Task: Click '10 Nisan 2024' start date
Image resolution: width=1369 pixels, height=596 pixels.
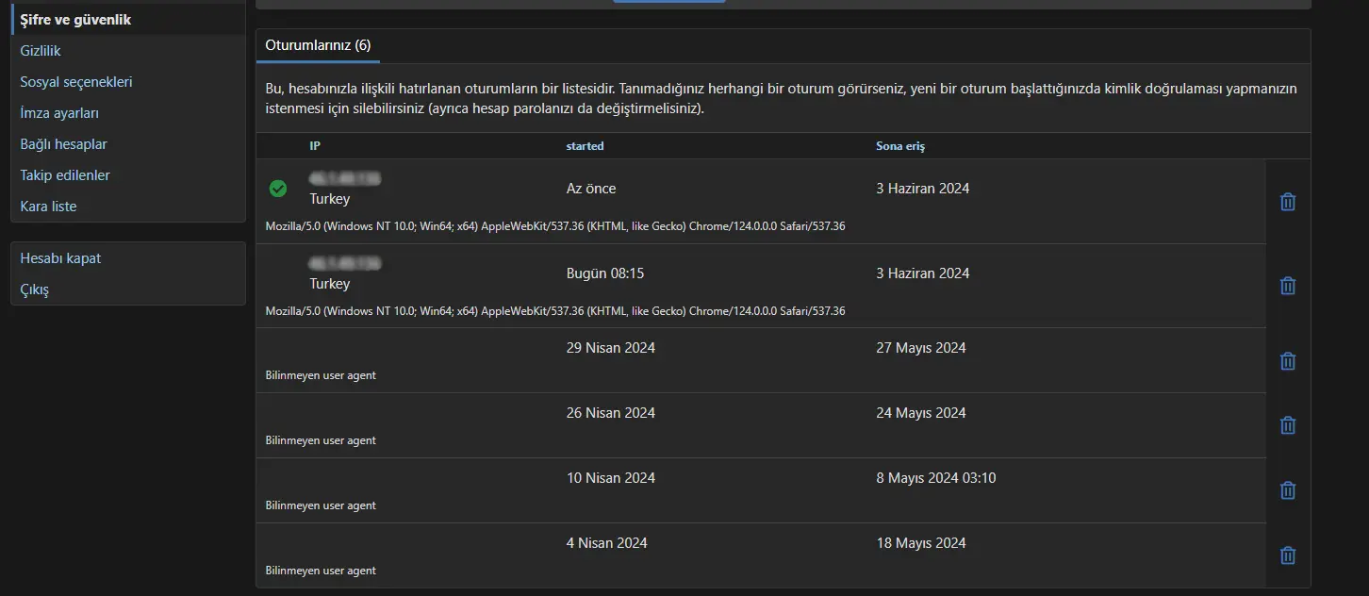Action: coord(611,478)
